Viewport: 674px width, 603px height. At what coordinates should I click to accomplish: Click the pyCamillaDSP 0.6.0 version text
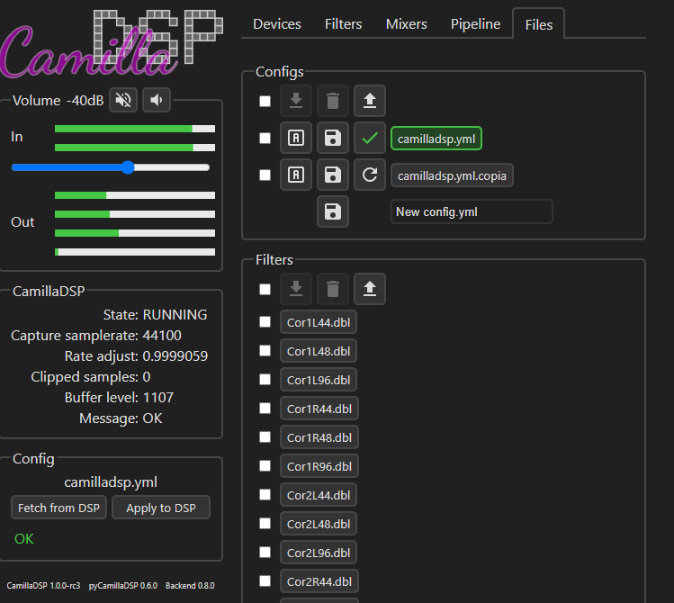[x=123, y=585]
